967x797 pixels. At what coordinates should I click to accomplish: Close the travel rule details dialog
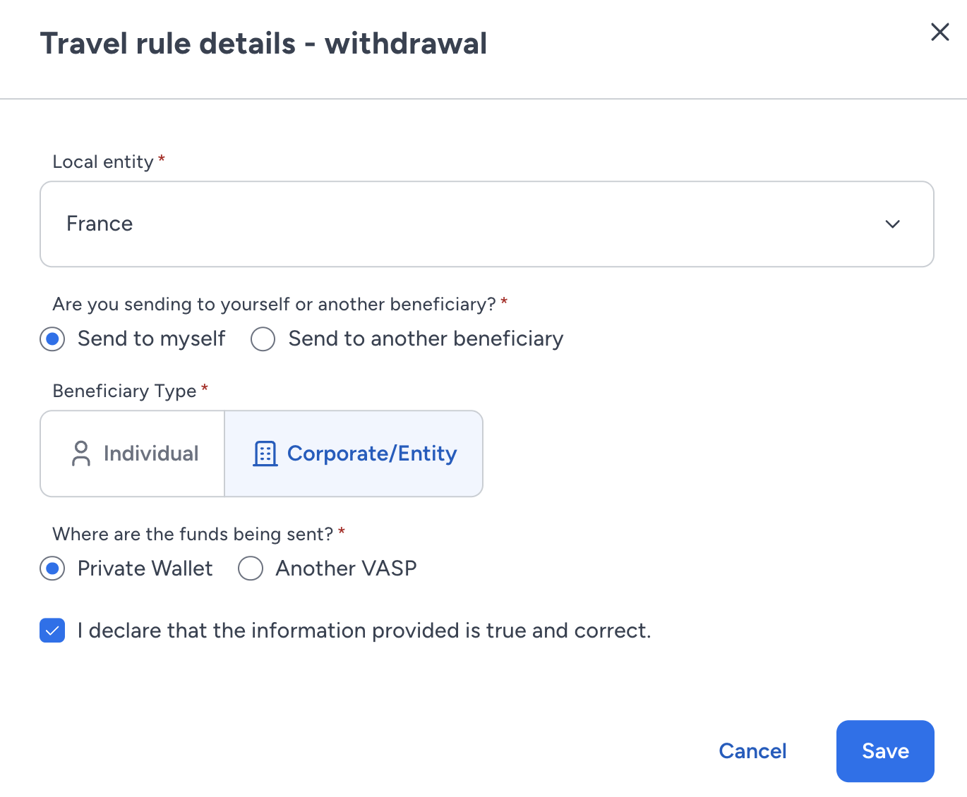coord(939,32)
